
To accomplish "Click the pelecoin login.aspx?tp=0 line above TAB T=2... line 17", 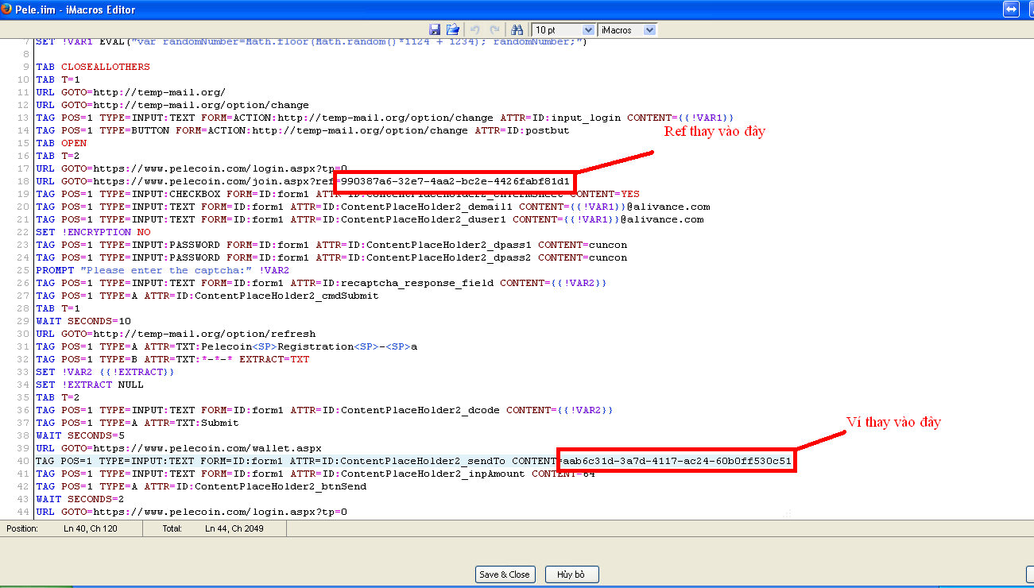I will click(x=192, y=168).
